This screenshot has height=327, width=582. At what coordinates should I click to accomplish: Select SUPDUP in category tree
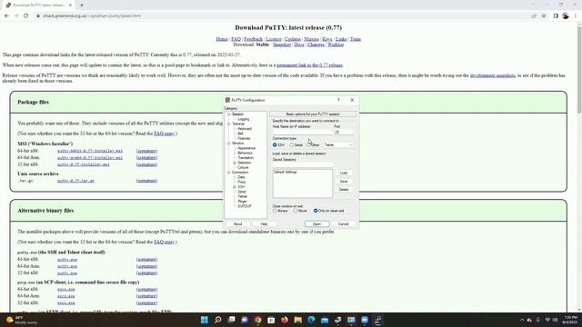(245, 206)
